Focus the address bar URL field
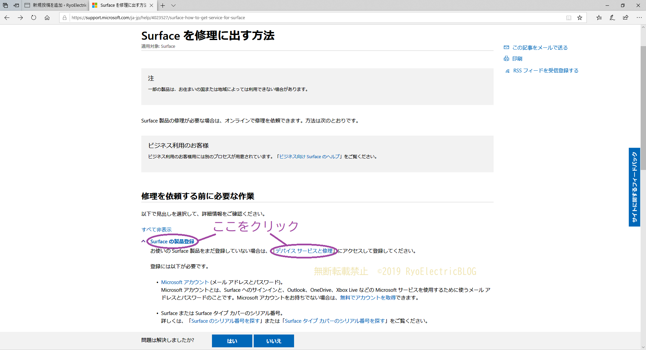This screenshot has height=350, width=646. 316,18
